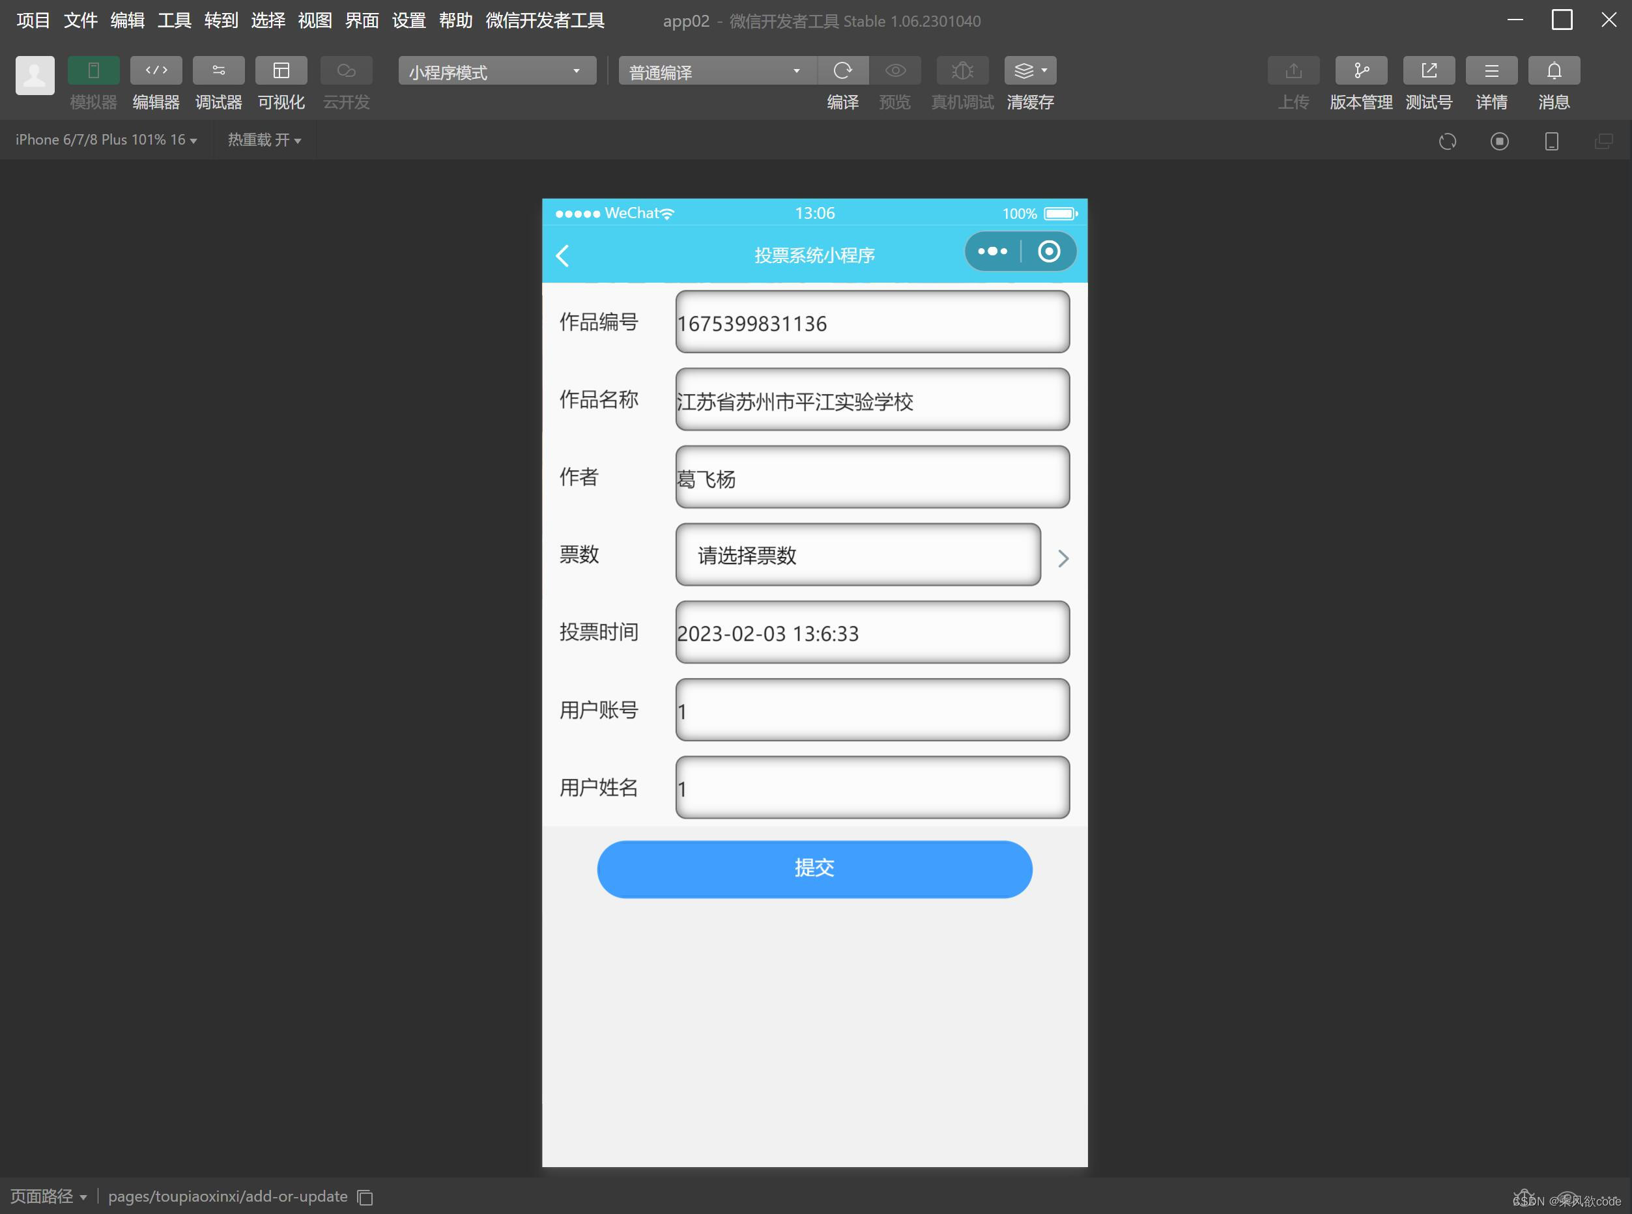Open the 设置 menu
The width and height of the screenshot is (1632, 1214).
408,21
